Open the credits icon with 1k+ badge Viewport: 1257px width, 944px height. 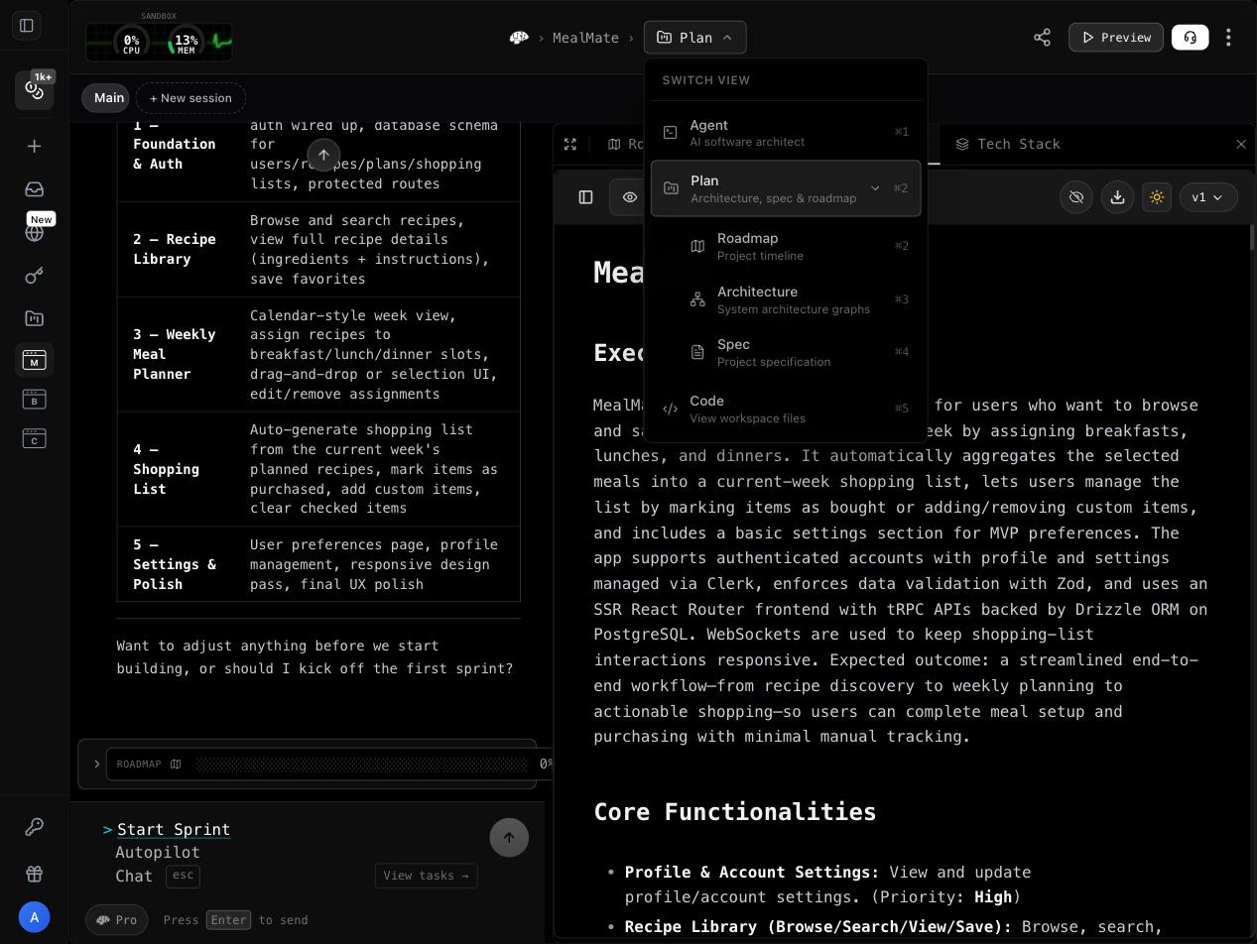point(35,90)
